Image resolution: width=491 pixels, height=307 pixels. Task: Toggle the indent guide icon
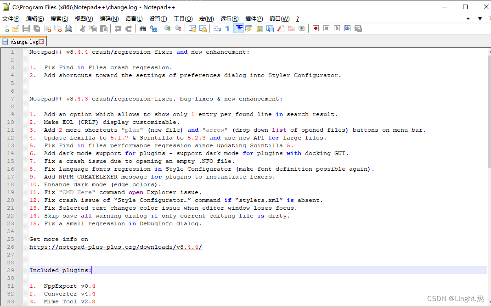tap(238, 29)
